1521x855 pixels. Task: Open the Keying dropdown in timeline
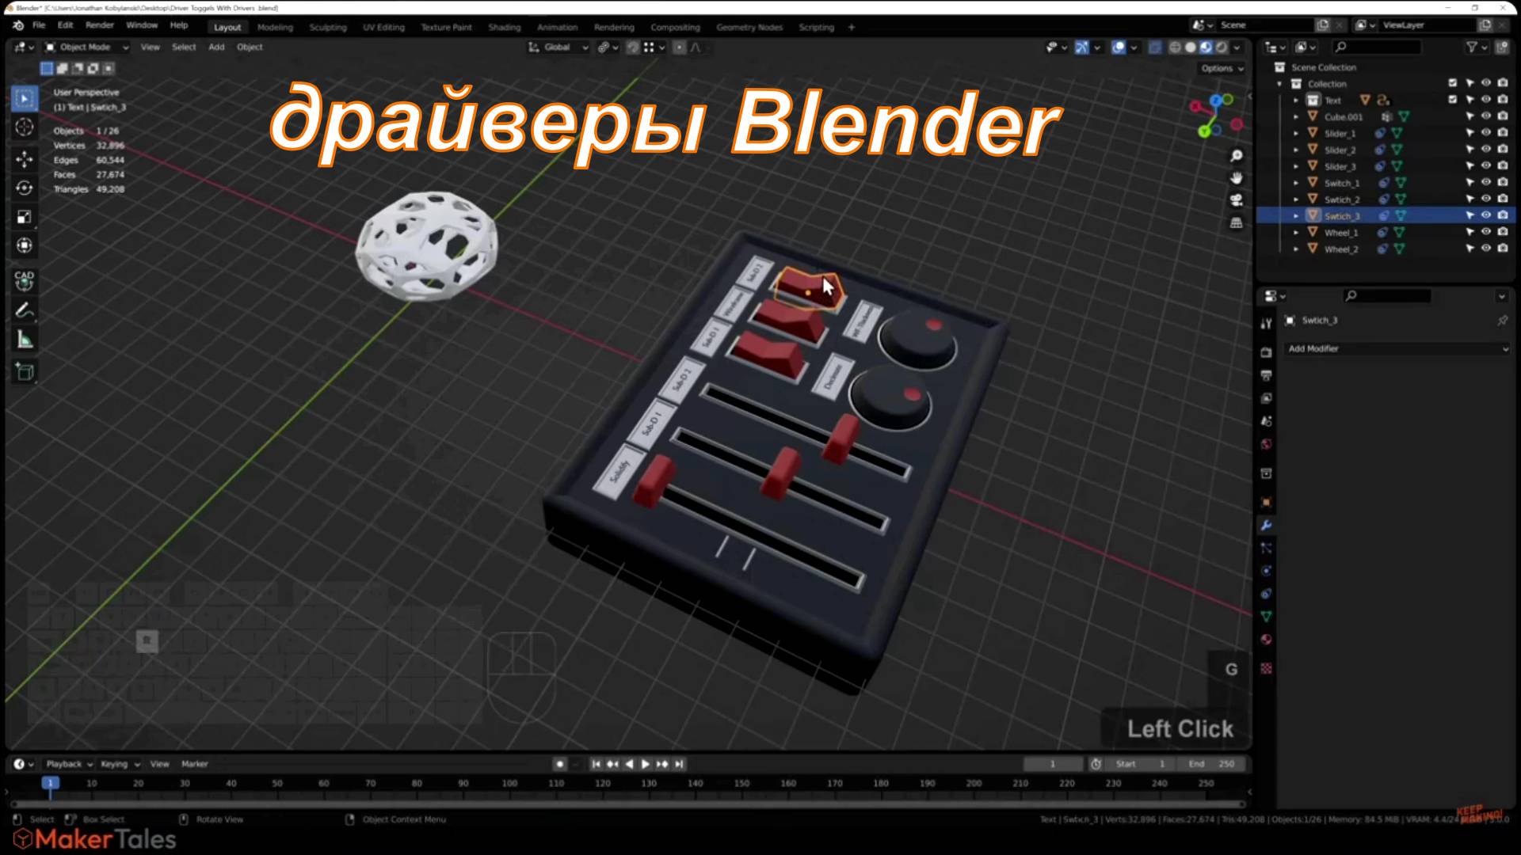(120, 764)
